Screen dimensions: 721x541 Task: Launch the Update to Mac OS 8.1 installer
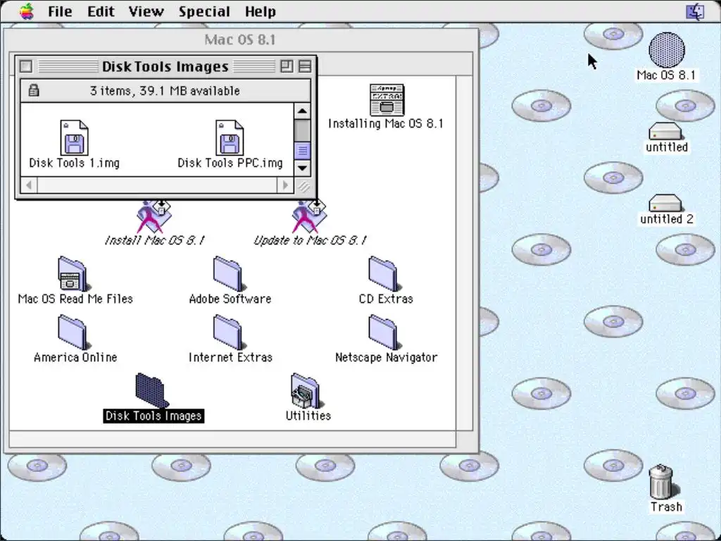point(308,217)
